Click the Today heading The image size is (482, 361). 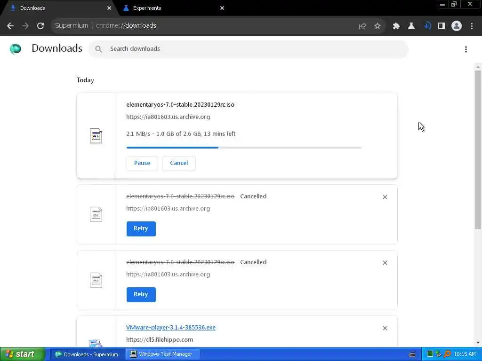86,80
